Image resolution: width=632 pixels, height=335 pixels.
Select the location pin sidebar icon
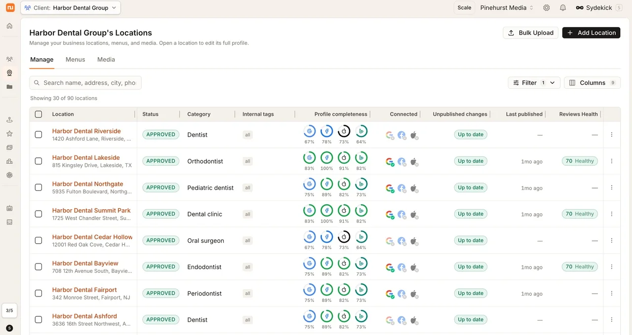pos(9,73)
